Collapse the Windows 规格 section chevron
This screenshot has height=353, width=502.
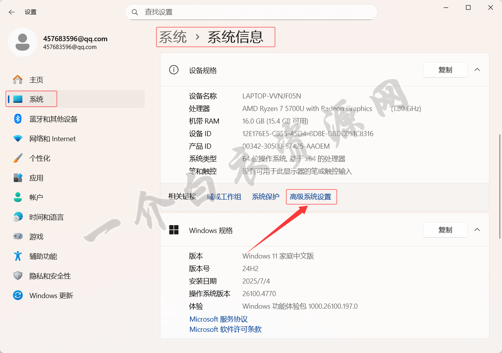click(x=477, y=230)
